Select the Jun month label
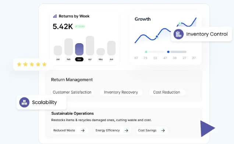Screen dimensions: 234x144 (x=111, y=59)
